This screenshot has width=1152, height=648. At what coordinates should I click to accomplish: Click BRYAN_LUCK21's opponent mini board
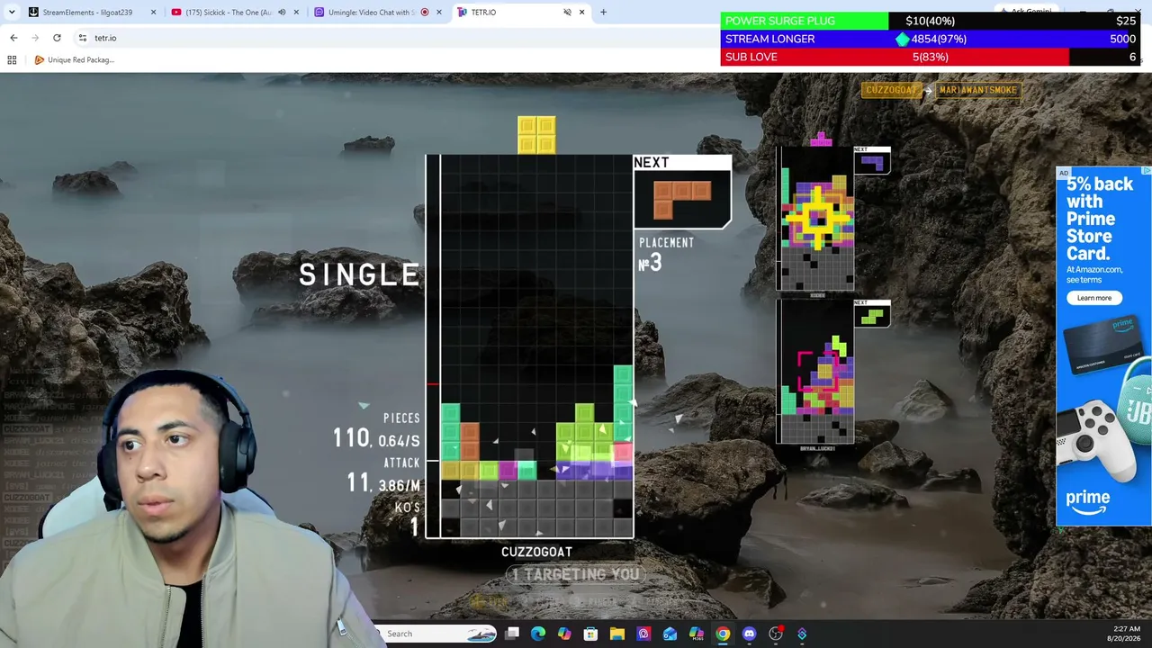[815, 373]
